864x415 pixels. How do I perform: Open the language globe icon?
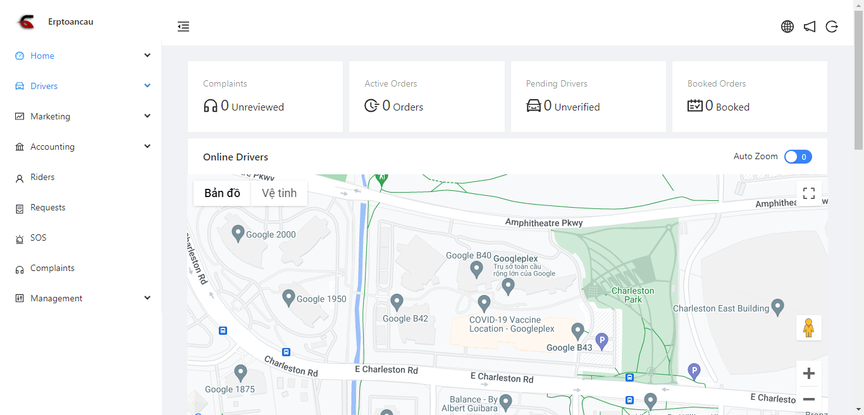pos(787,27)
